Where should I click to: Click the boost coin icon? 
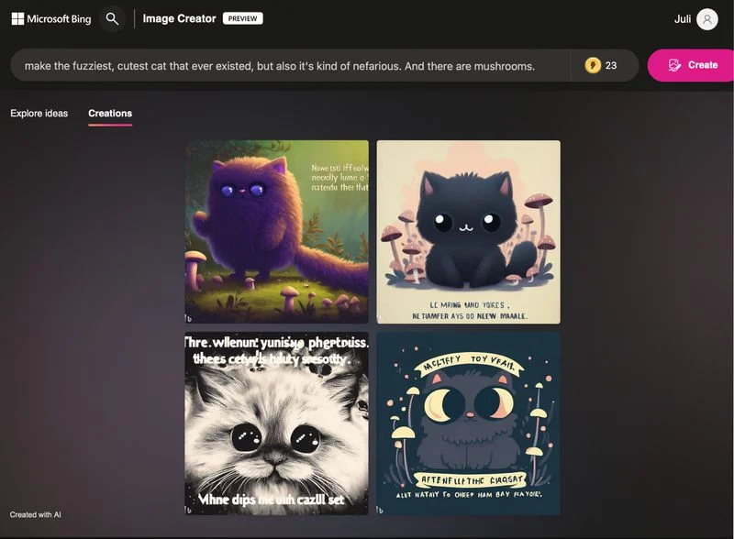pos(593,65)
